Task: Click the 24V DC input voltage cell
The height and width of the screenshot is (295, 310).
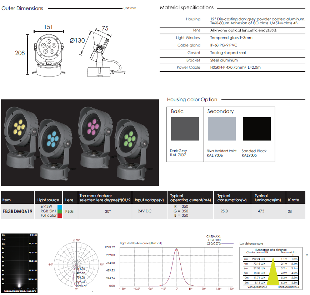Action: 145,211
